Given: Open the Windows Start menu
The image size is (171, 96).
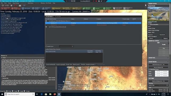Looking at the screenshot, I should [x=2, y=94].
